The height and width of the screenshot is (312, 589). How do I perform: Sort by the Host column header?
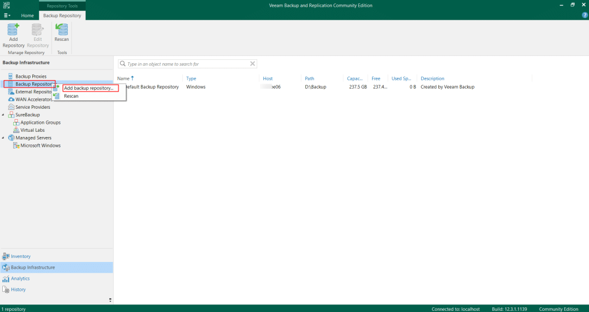pos(268,78)
